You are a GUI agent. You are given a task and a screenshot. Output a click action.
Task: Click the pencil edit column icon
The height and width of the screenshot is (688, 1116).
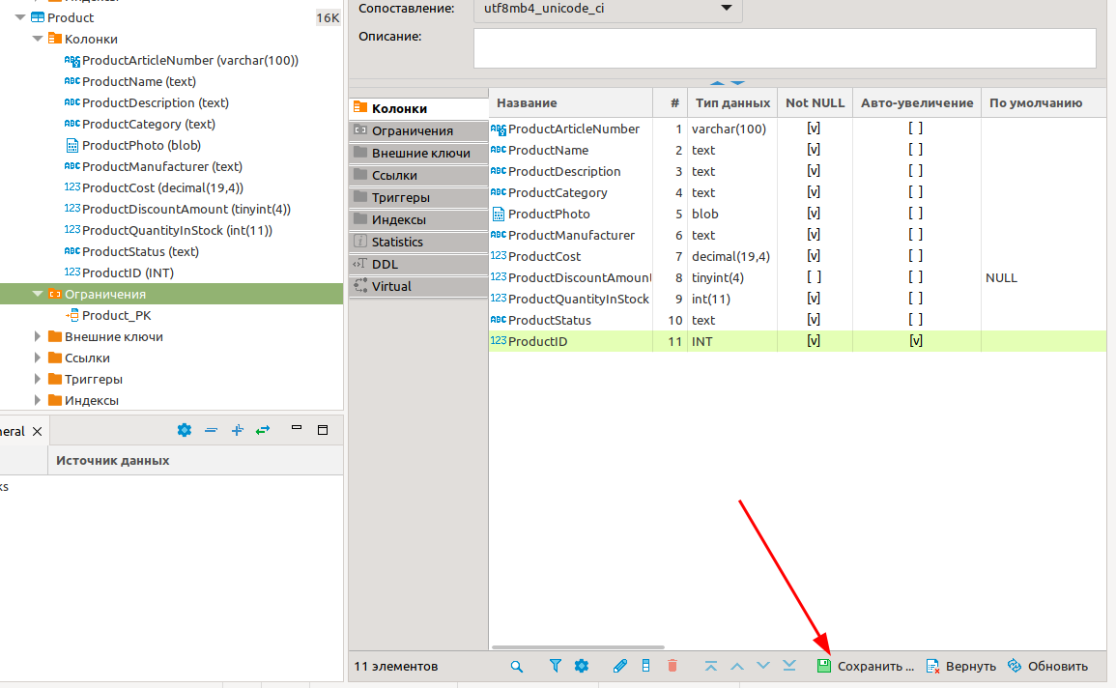[620, 666]
